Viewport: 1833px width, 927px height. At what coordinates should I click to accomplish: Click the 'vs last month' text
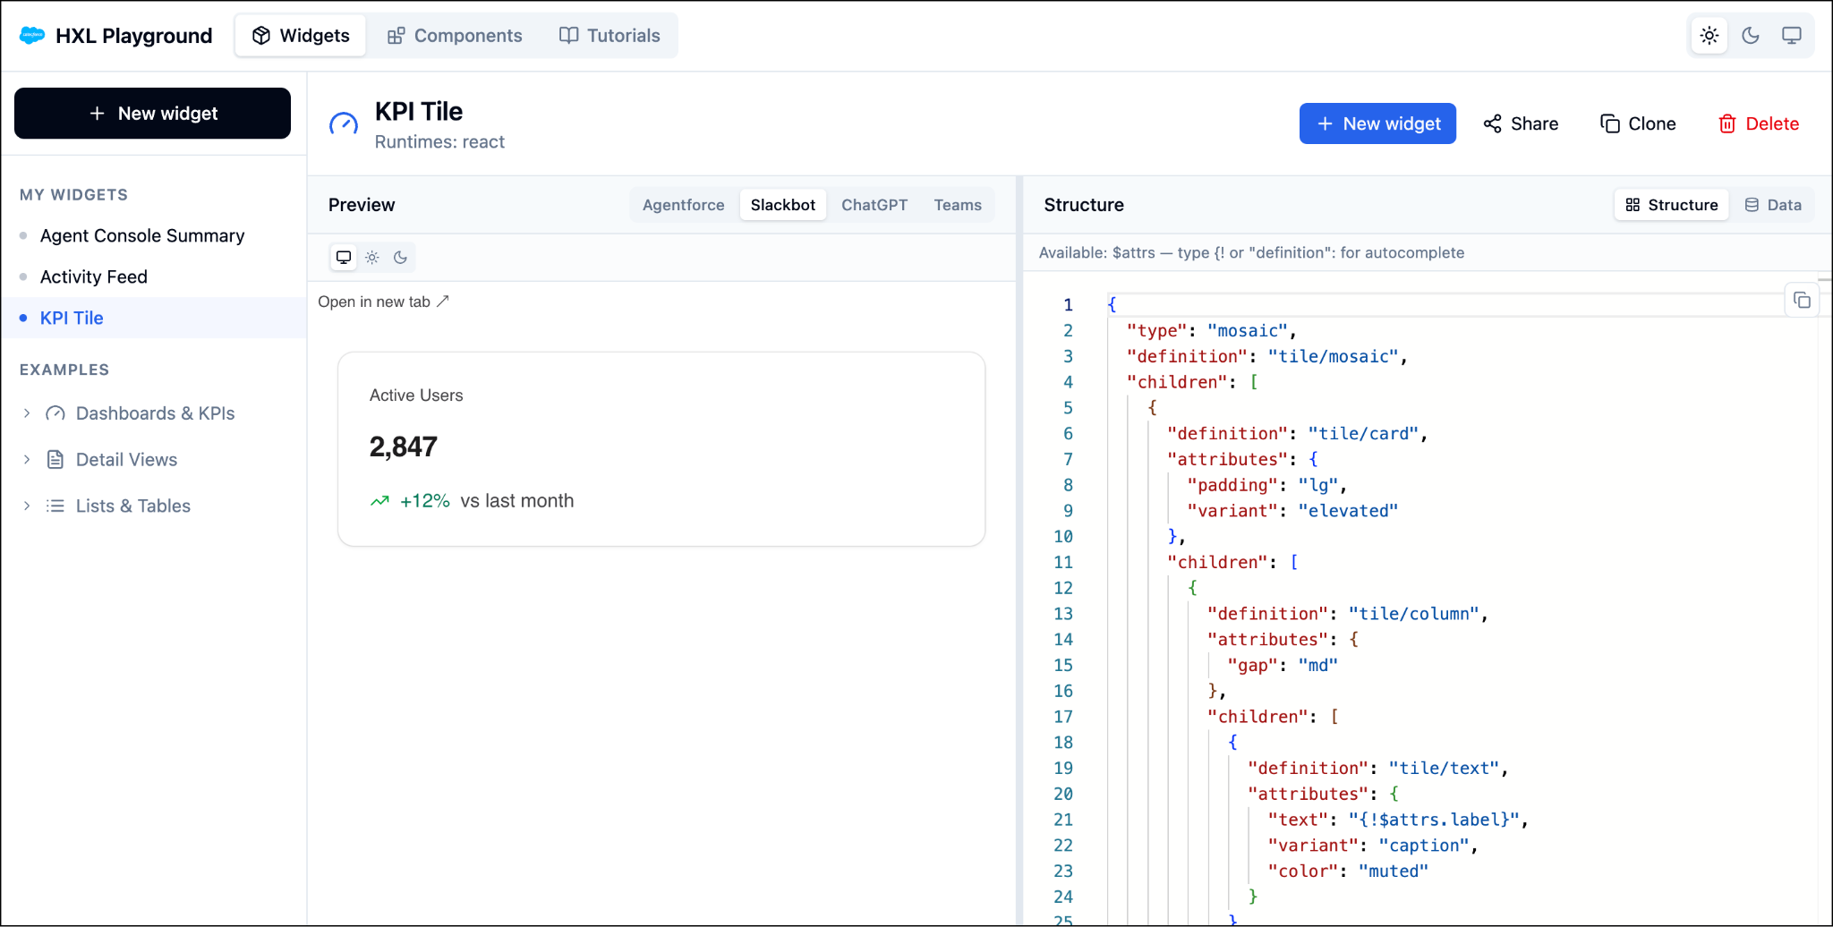coord(517,501)
